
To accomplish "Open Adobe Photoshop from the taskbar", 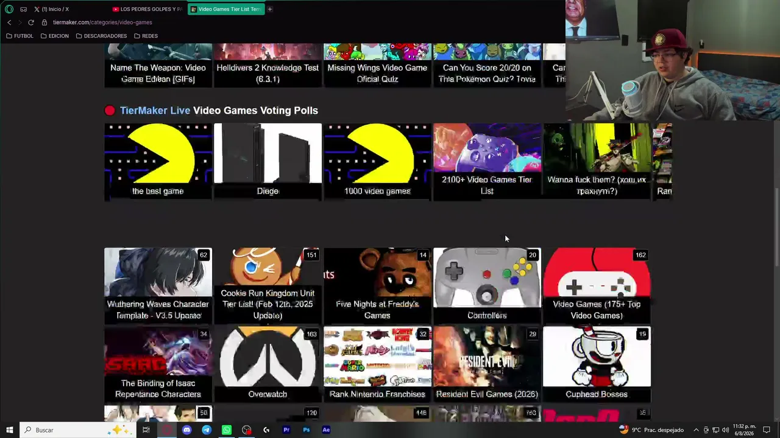I will click(307, 430).
